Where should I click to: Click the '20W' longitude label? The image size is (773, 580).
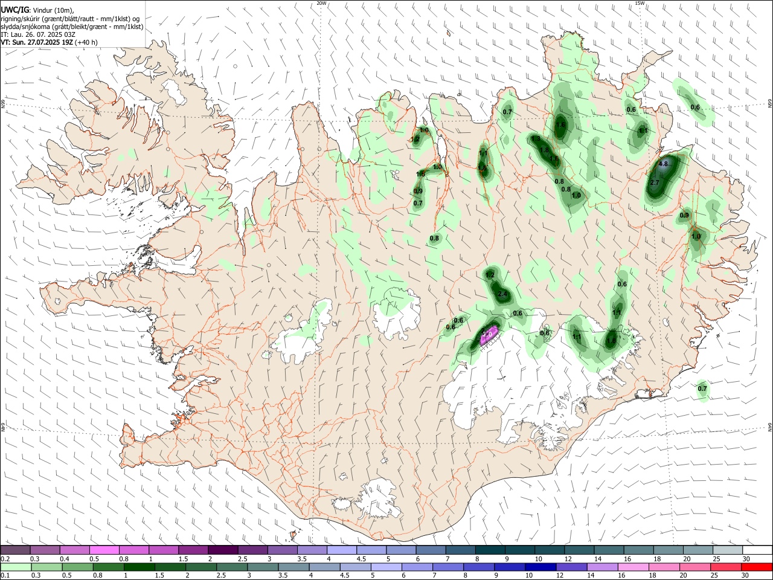(x=322, y=3)
